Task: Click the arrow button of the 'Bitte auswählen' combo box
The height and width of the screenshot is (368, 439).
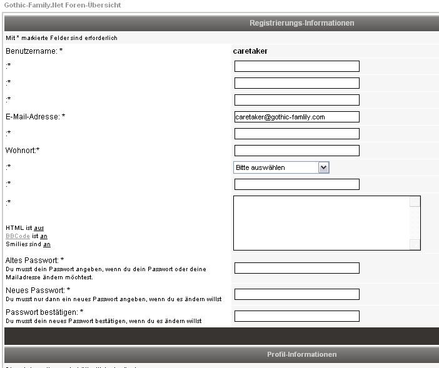Action: click(x=323, y=167)
